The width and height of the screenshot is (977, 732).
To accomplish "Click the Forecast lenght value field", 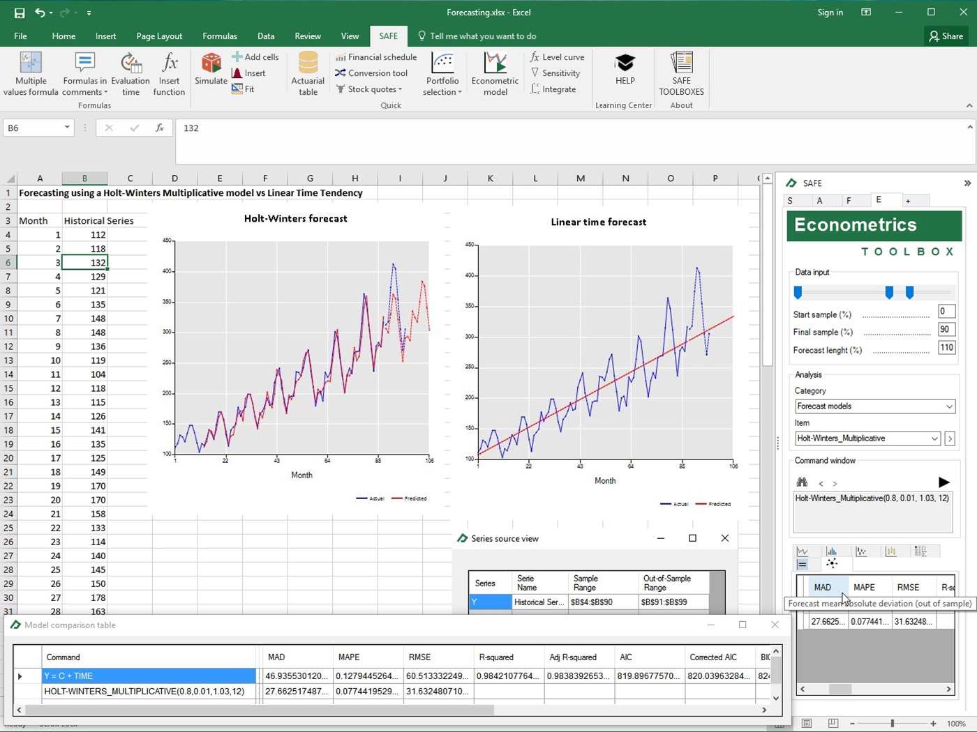I will pyautogui.click(x=946, y=347).
